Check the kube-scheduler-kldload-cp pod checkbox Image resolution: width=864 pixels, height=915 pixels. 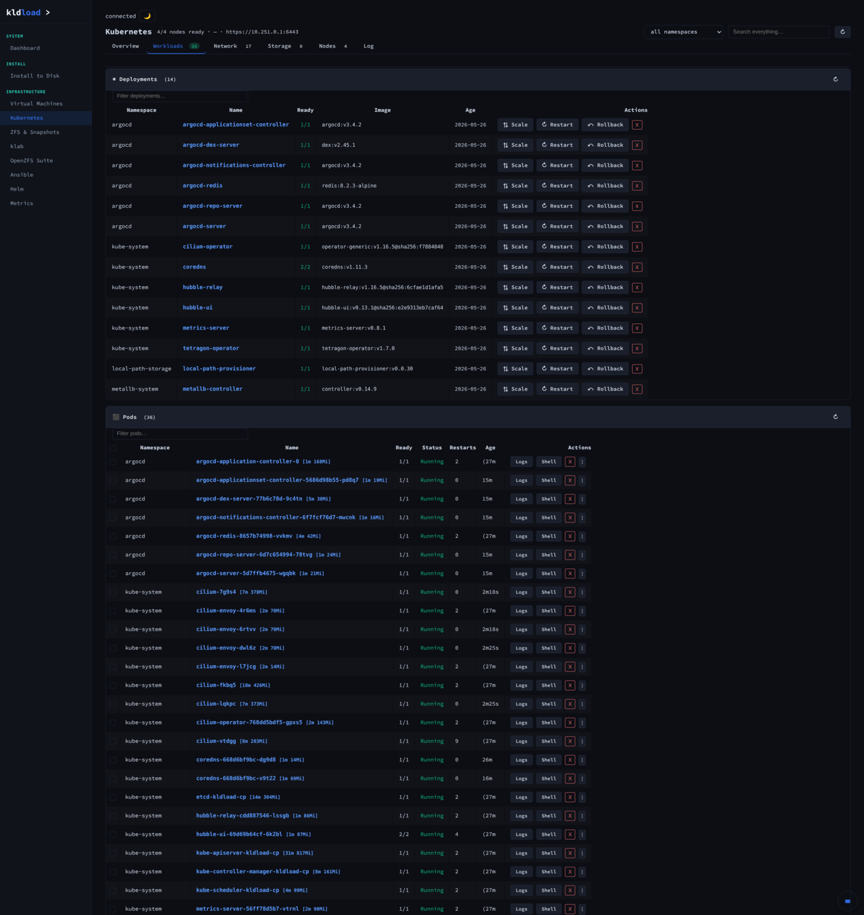pos(113,890)
